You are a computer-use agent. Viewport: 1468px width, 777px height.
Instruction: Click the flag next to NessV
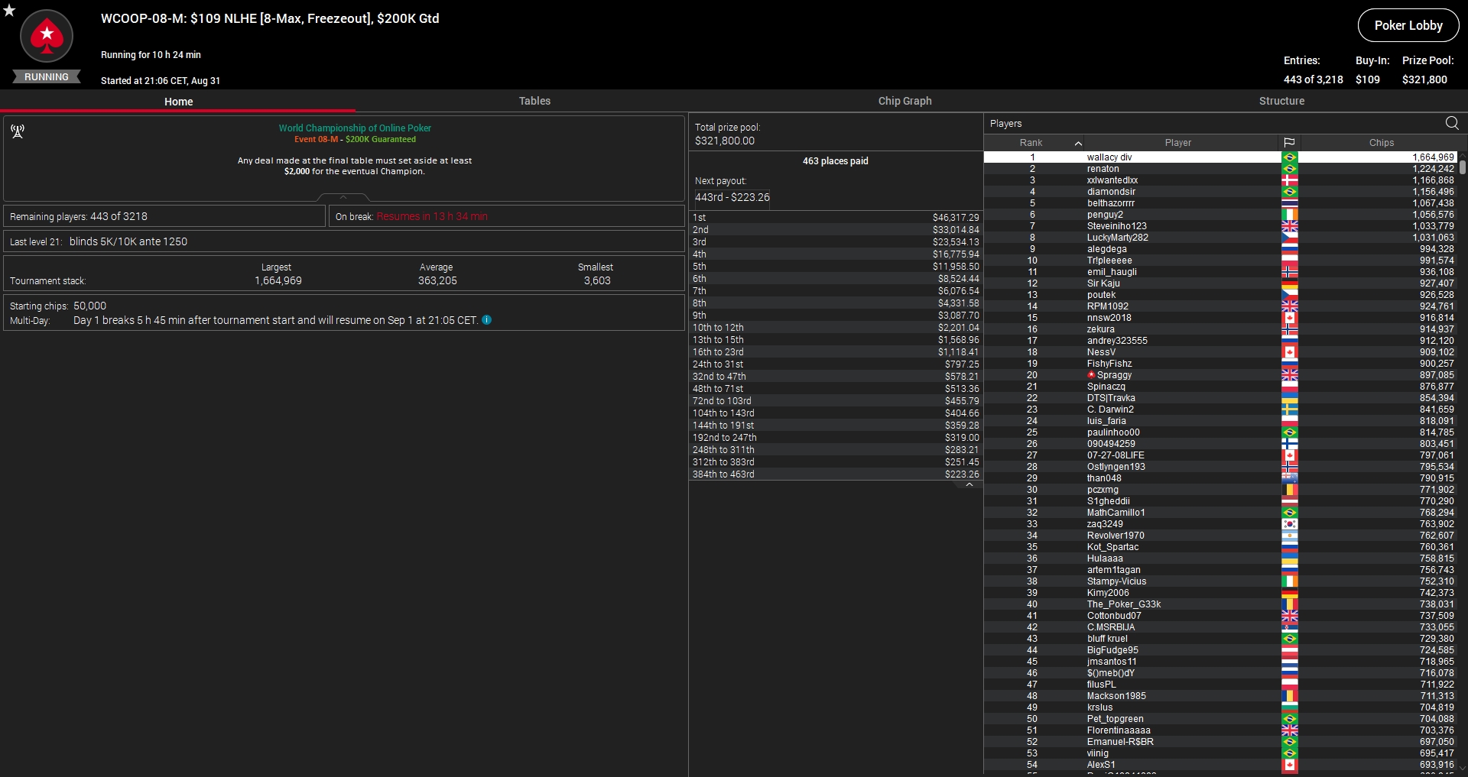pyautogui.click(x=1290, y=352)
